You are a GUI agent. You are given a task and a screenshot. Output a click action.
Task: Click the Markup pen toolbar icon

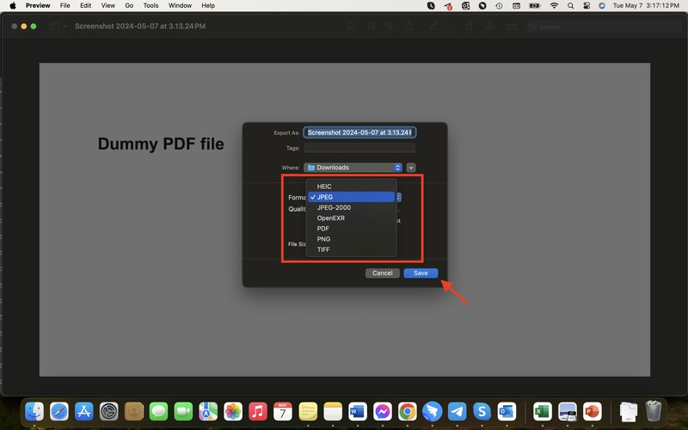[x=434, y=27]
